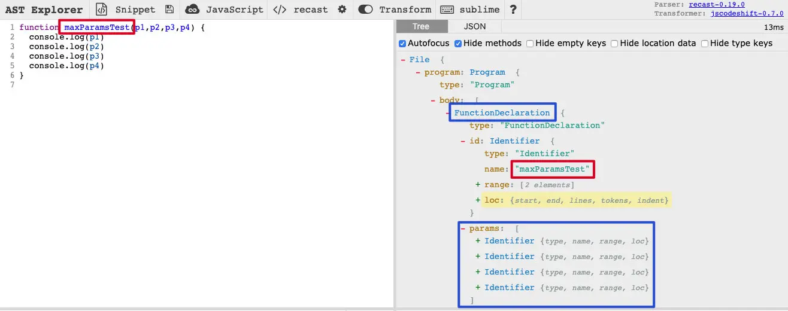Open the Snippet menu
Image resolution: width=788 pixels, height=311 pixels.
pyautogui.click(x=135, y=10)
